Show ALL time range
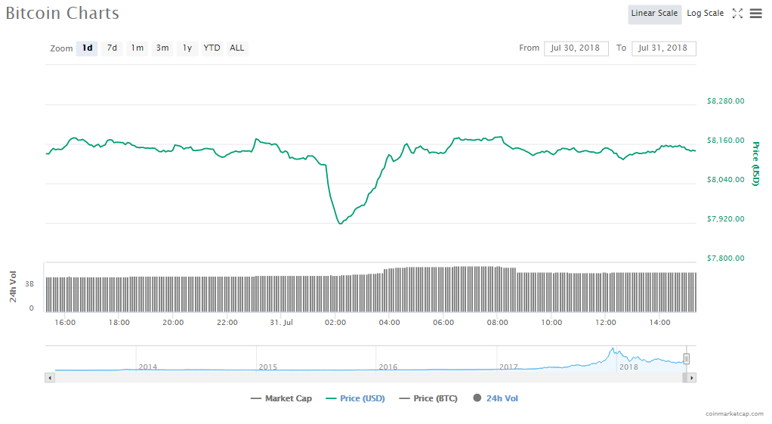The height and width of the screenshot is (424, 772). pyautogui.click(x=237, y=48)
